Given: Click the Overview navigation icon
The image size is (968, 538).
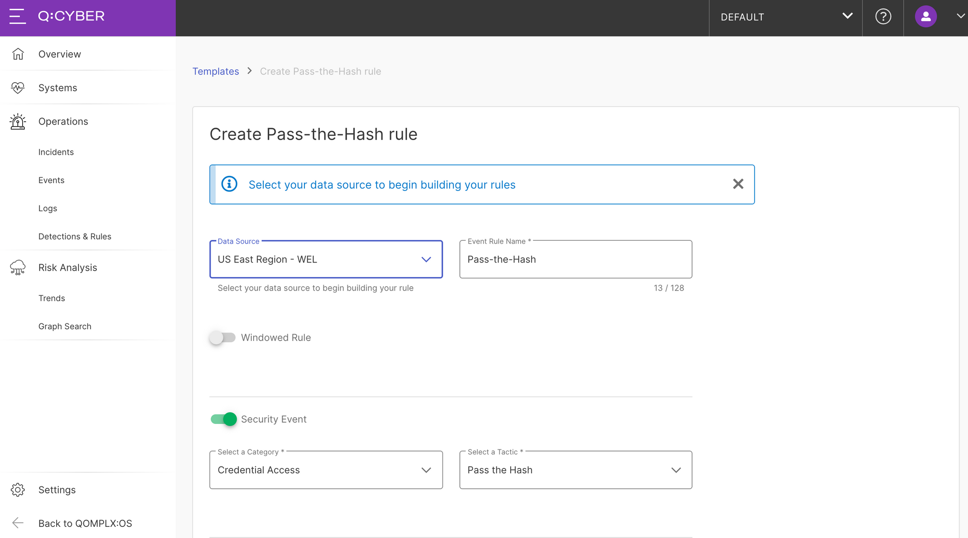Looking at the screenshot, I should pyautogui.click(x=18, y=54).
